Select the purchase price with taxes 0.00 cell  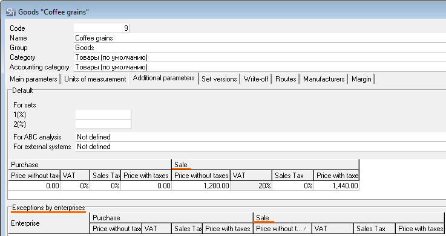(146, 186)
